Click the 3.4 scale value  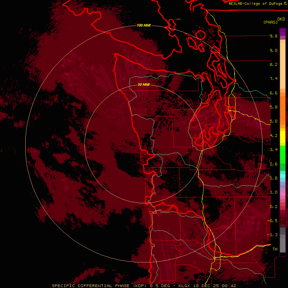pos(274,150)
